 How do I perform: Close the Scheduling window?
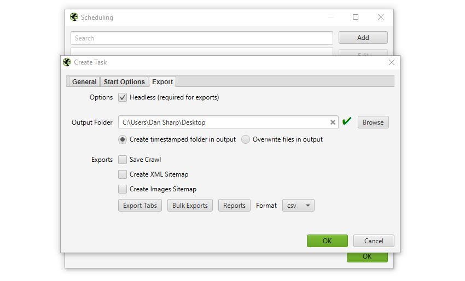click(x=381, y=17)
